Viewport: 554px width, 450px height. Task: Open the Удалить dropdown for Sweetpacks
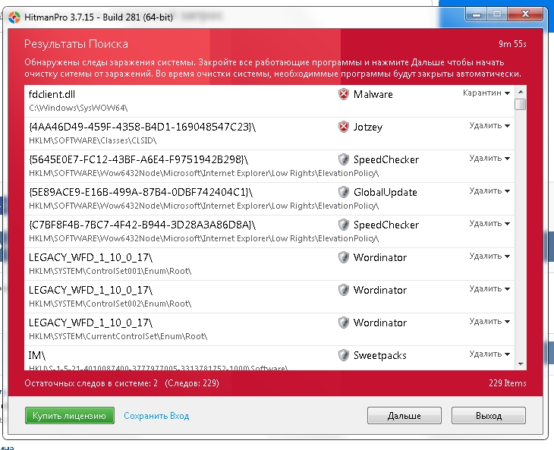click(x=489, y=354)
